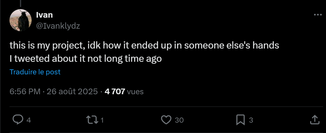Open the share icon menu
Viewport: 326px width, 133px height.
(x=314, y=119)
